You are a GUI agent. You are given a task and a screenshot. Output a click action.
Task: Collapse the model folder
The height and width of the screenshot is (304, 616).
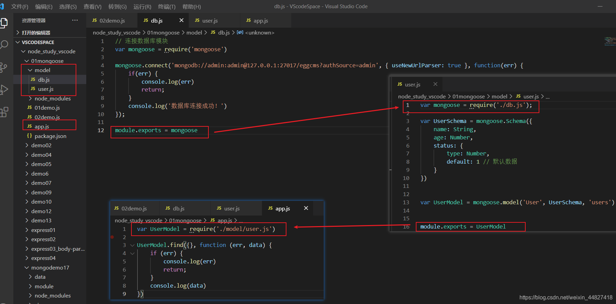pyautogui.click(x=30, y=70)
